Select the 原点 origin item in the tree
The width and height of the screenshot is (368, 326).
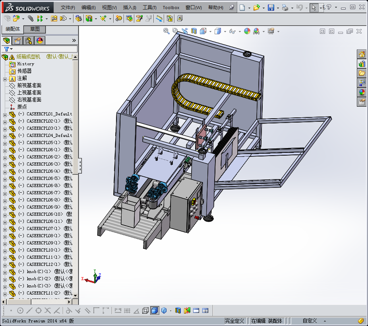[x=22, y=107]
